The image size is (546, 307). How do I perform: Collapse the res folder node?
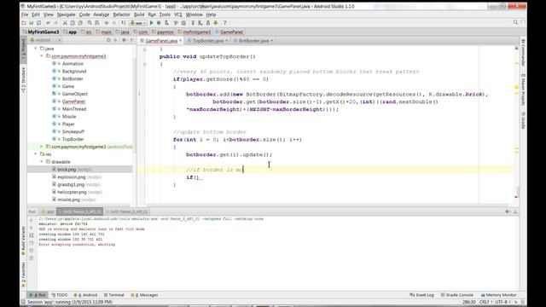36,154
